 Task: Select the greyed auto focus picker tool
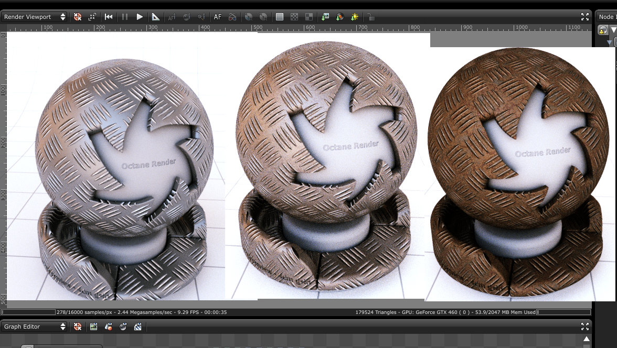click(172, 17)
